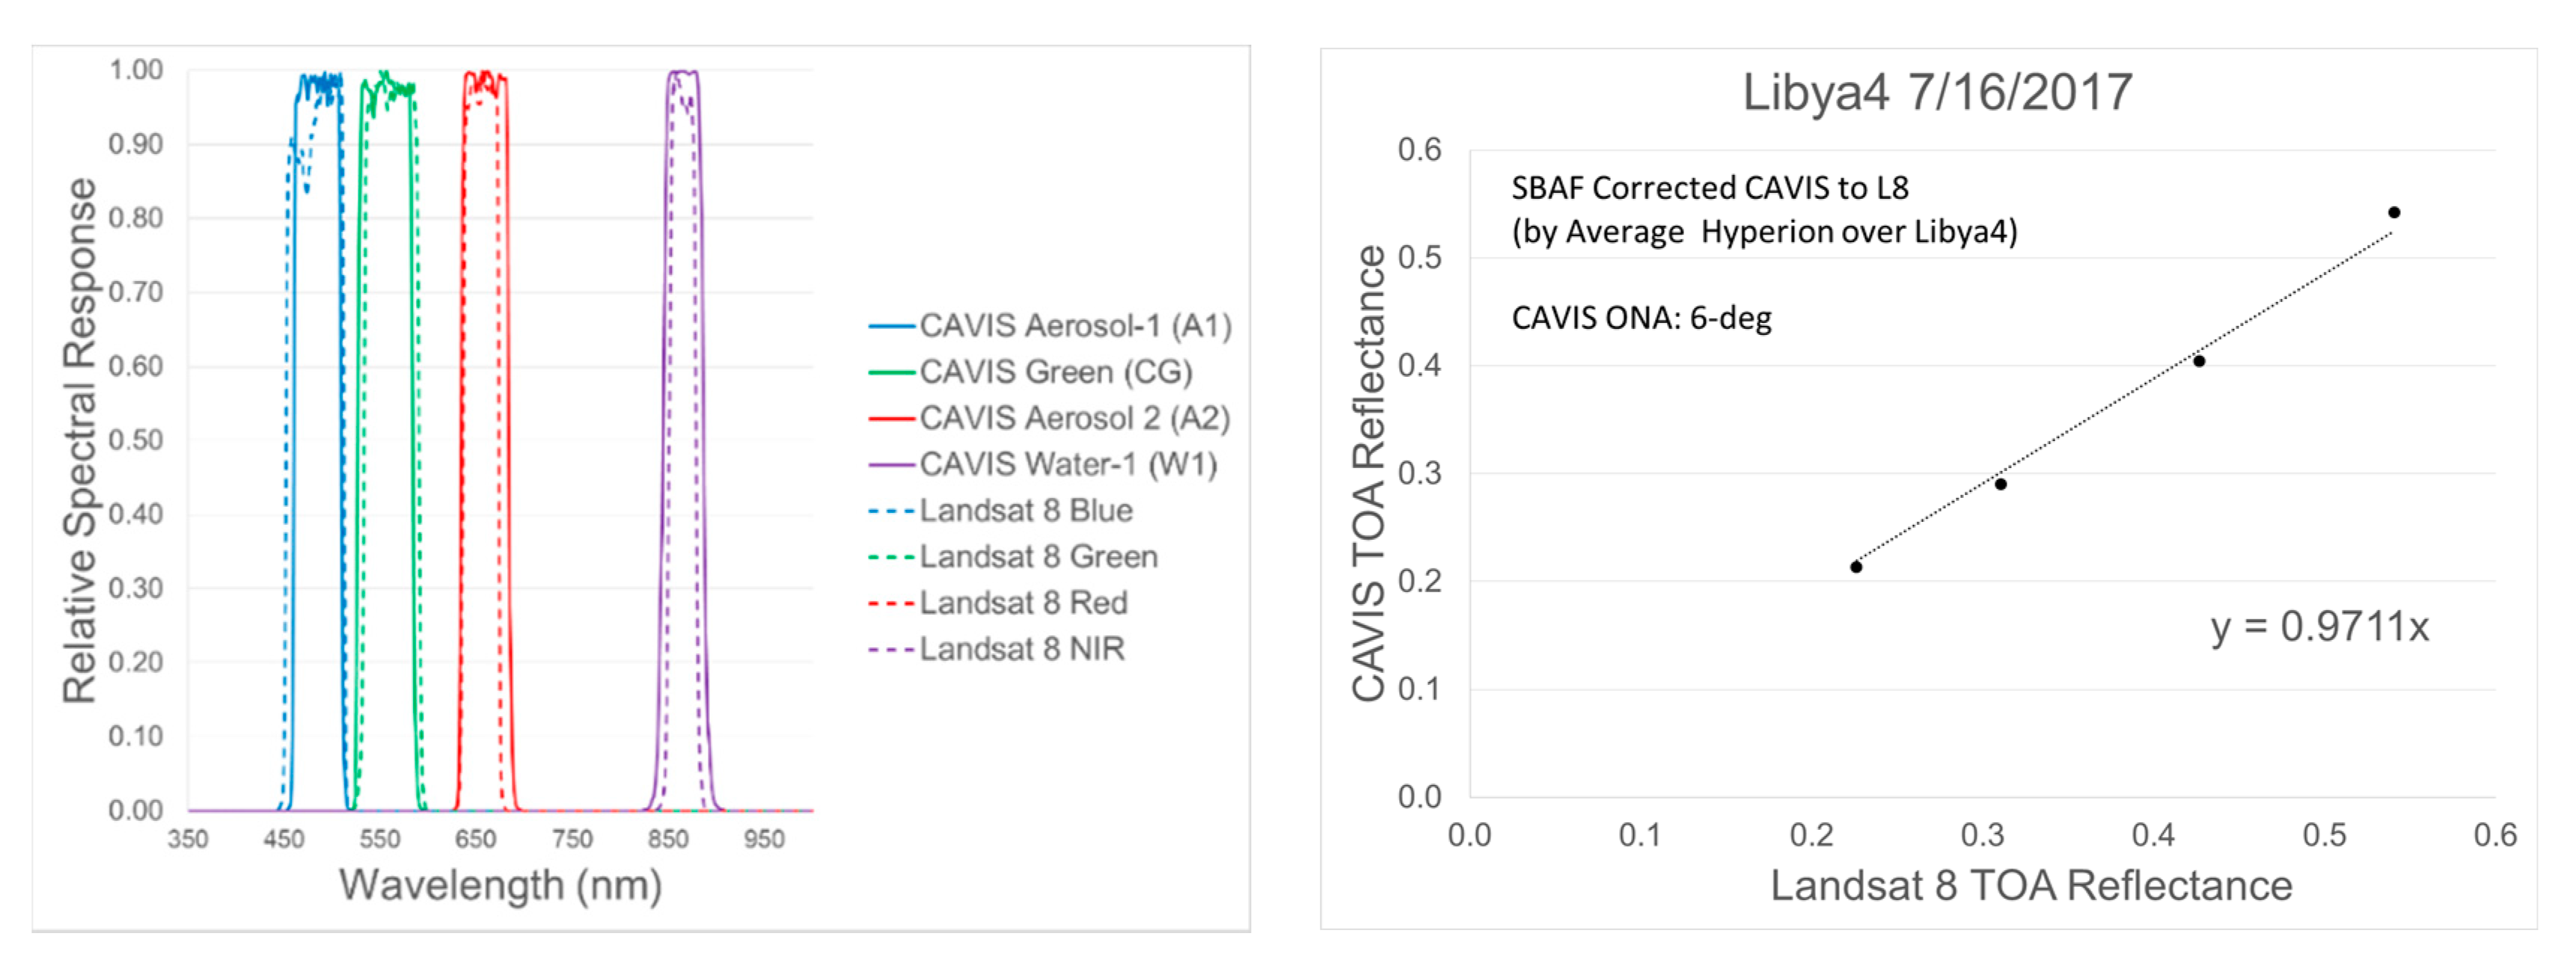Image resolution: width=2576 pixels, height=969 pixels.
Task: Select the Wavelength (nm) axis title
Action: point(500,885)
